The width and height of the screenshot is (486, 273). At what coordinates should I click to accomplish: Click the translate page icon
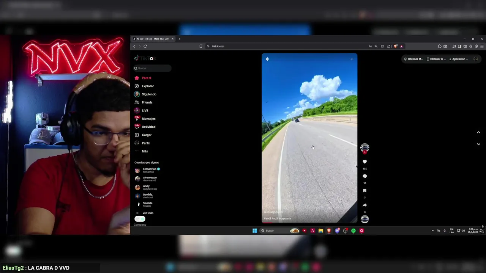376,46
